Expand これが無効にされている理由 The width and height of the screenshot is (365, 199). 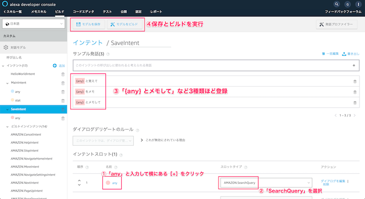(163, 140)
